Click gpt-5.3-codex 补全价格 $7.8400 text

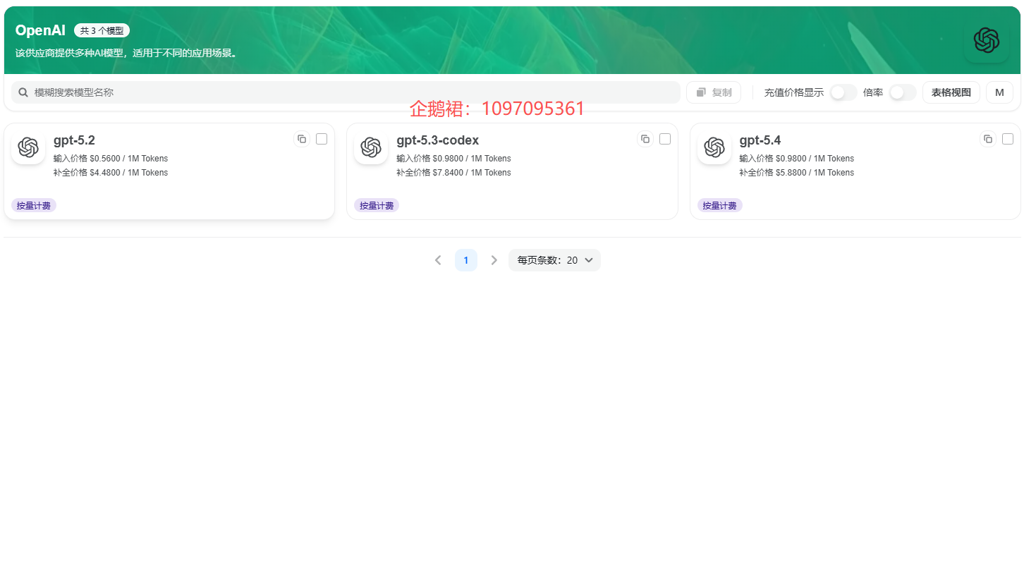[453, 173]
